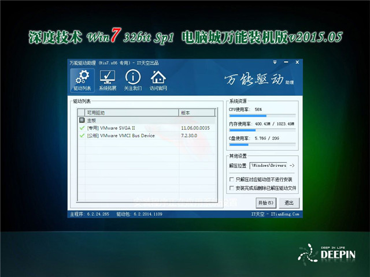This screenshot has height=277, width=370.
Task: Click memory value 400.43M / 1023.49M
Action: pos(275,123)
